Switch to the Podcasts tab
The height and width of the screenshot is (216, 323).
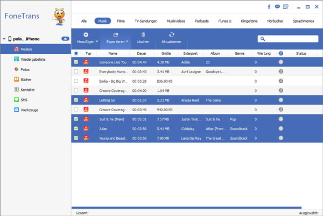tap(202, 21)
